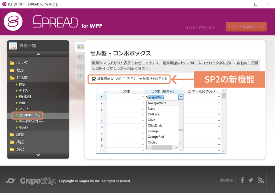
Task: Switch to the XAML code tab
Action: tap(80, 57)
